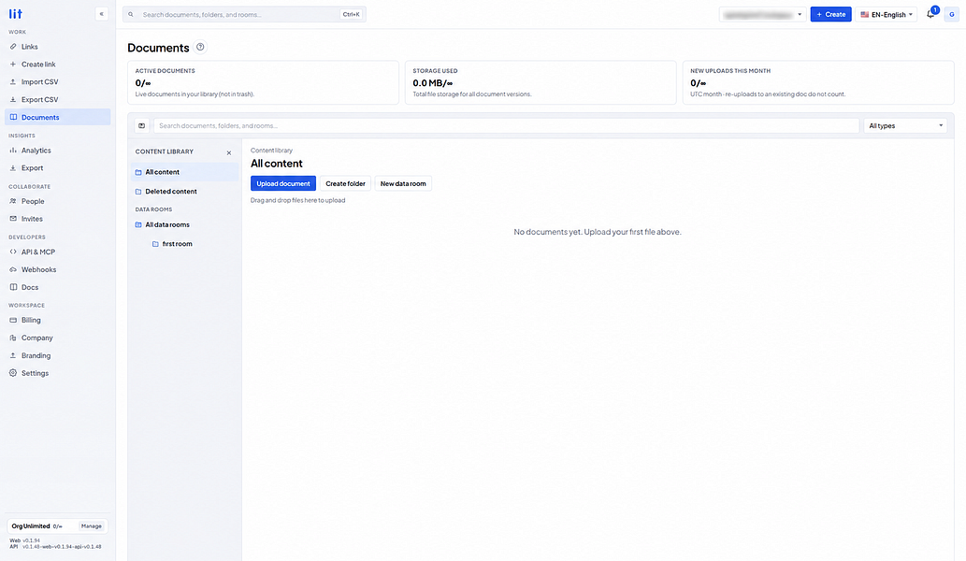Click New data room button
966x561 pixels.
(403, 183)
